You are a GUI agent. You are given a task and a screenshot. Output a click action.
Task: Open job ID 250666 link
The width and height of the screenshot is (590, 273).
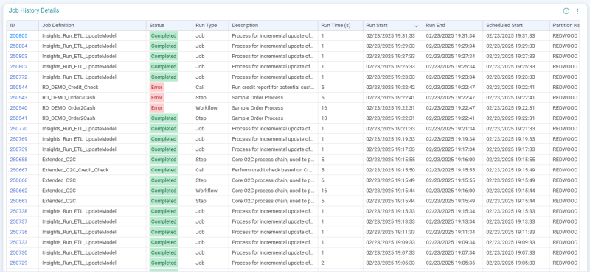coord(18,180)
